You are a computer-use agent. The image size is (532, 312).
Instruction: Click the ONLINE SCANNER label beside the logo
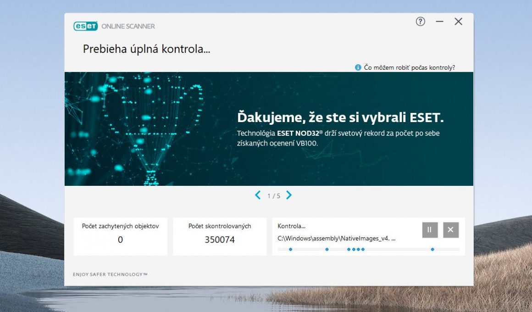coord(129,26)
